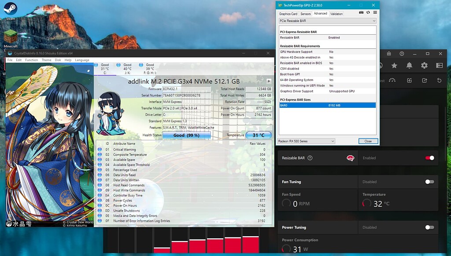Click next disk arrow in CrystalDiskInfo
This screenshot has height=256, width=451.
[x=269, y=81]
